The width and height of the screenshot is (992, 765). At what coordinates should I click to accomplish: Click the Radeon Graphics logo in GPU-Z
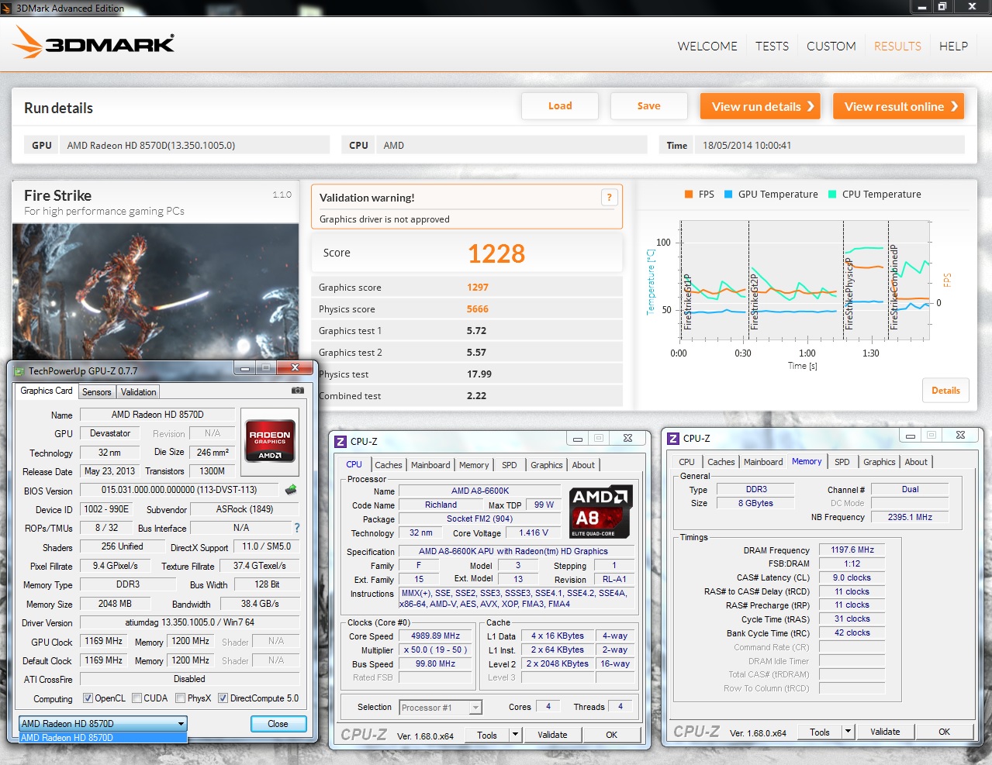click(269, 440)
